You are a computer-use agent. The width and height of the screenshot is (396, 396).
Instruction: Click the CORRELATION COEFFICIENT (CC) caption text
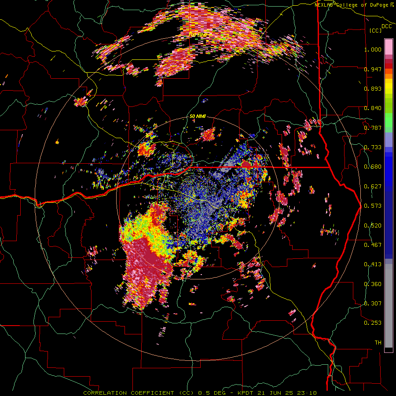coord(139,393)
